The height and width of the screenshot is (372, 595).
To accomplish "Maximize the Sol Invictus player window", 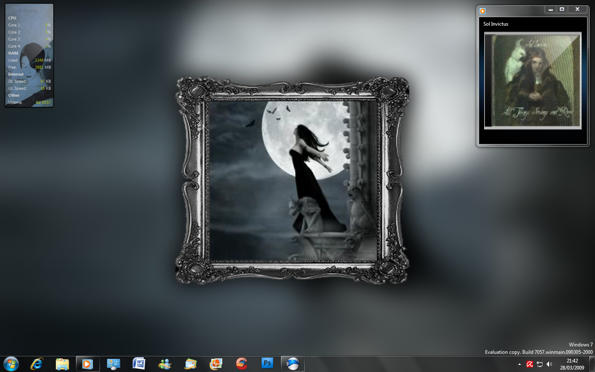I will [562, 9].
